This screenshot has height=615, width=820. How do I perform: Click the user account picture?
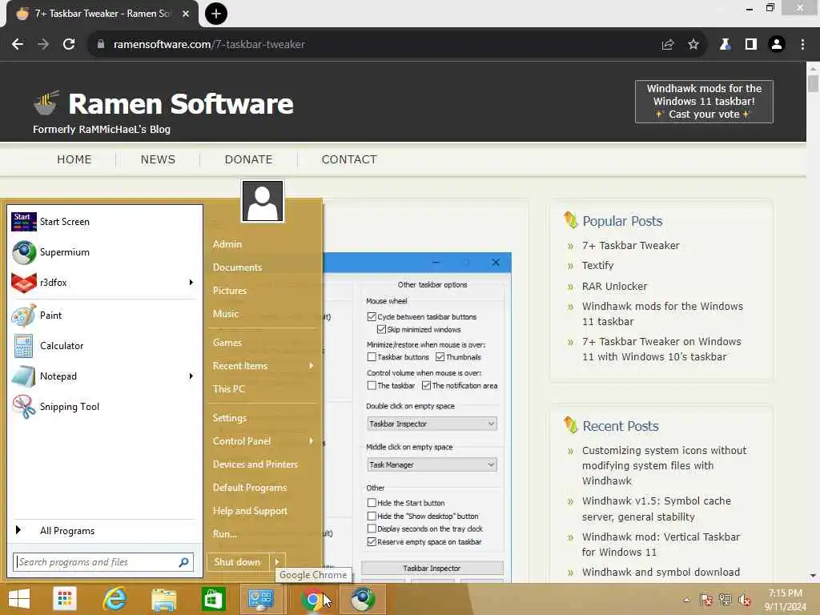263,201
